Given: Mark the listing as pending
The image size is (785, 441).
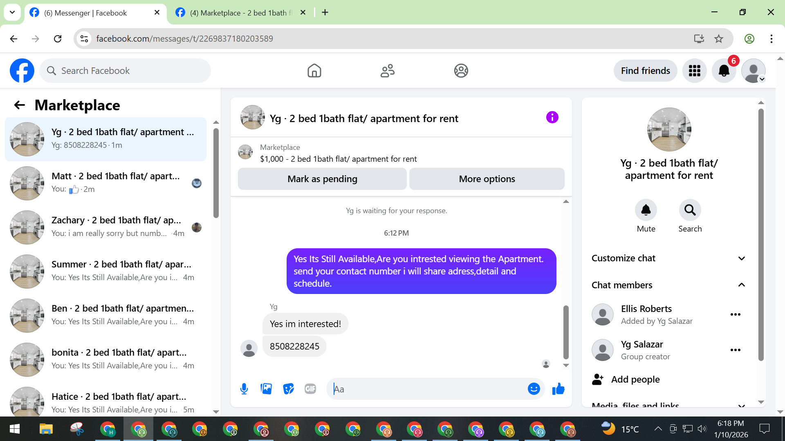Looking at the screenshot, I should click(x=322, y=179).
